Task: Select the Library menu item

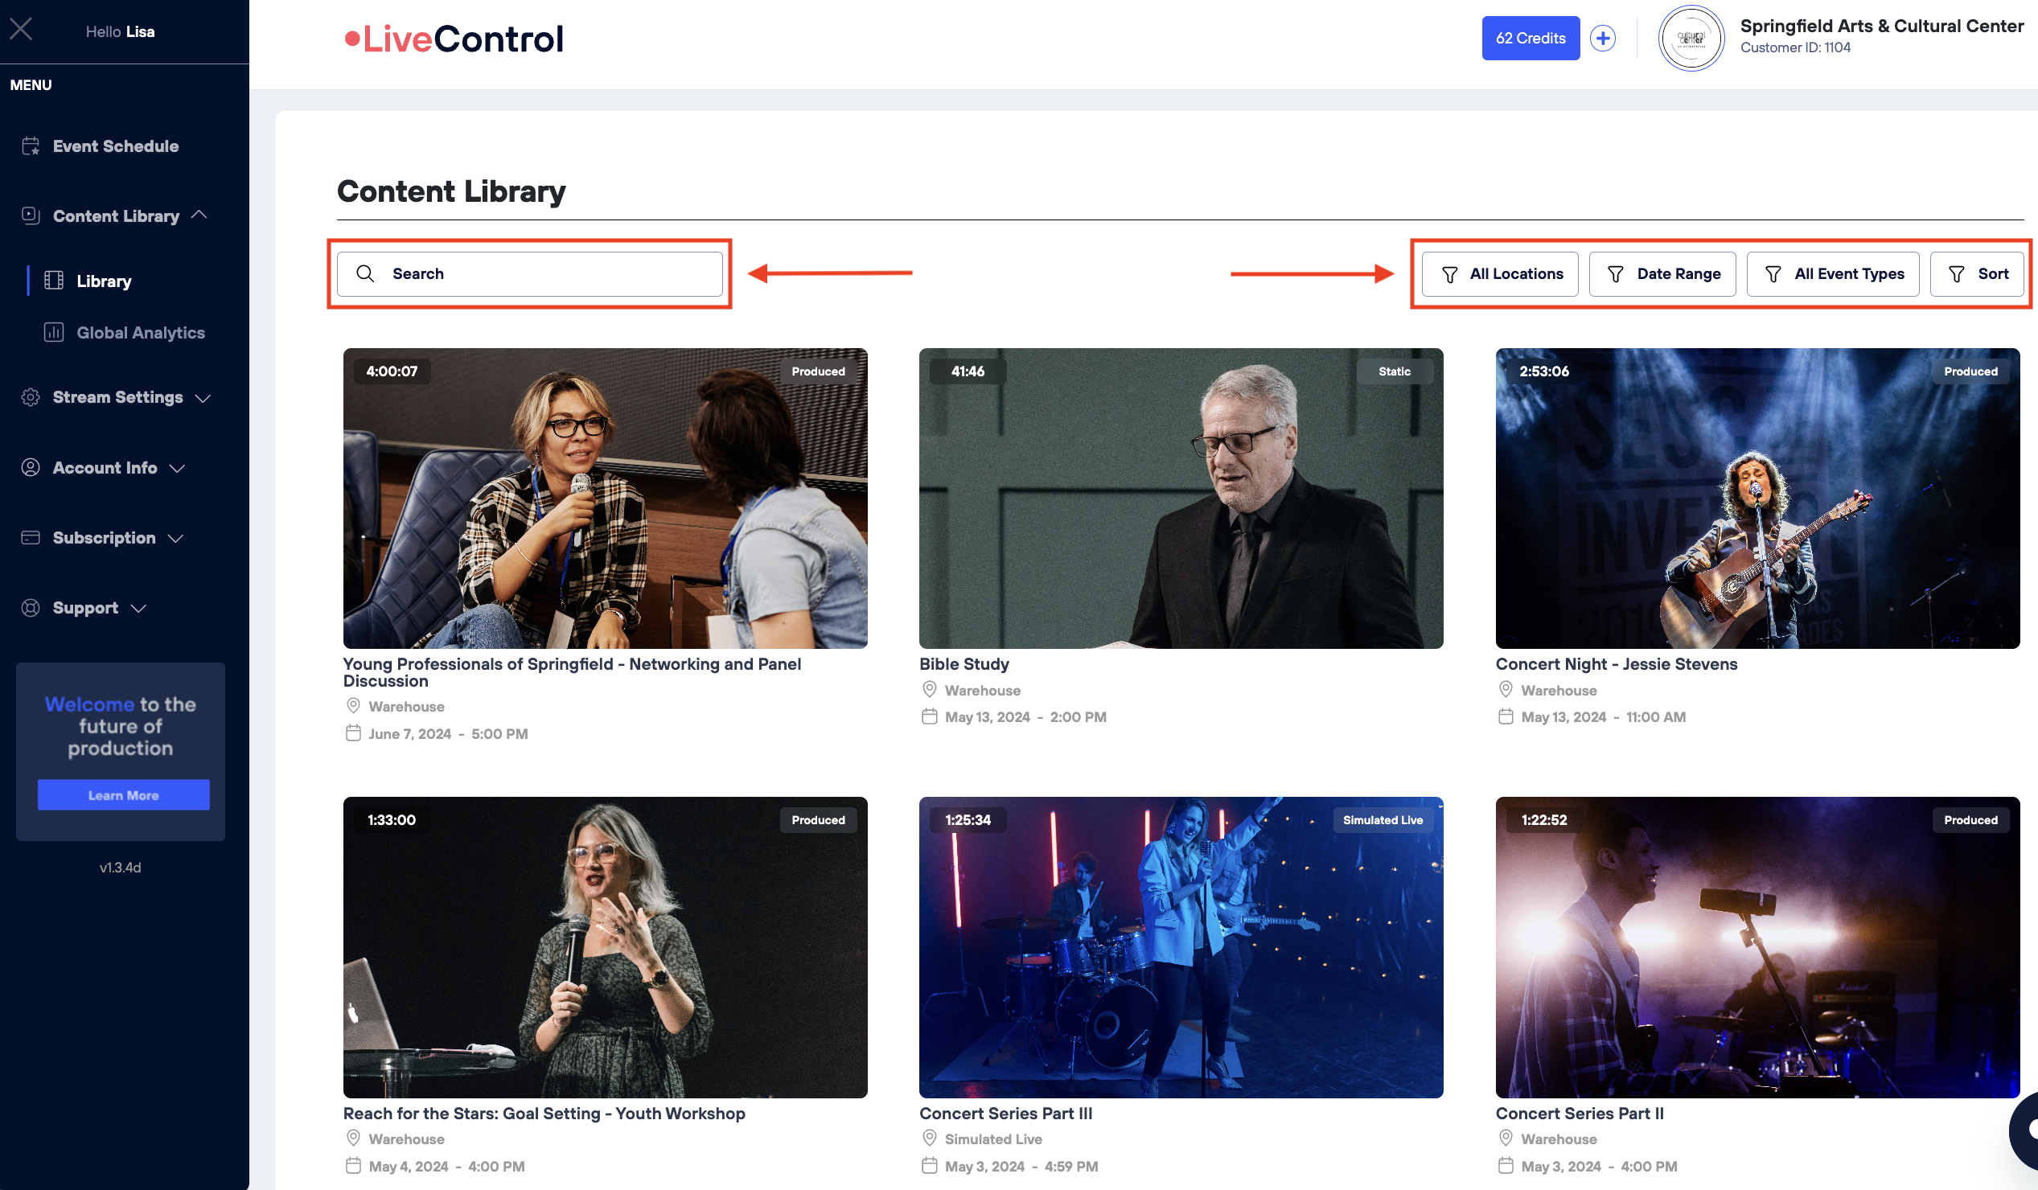Action: click(x=104, y=281)
